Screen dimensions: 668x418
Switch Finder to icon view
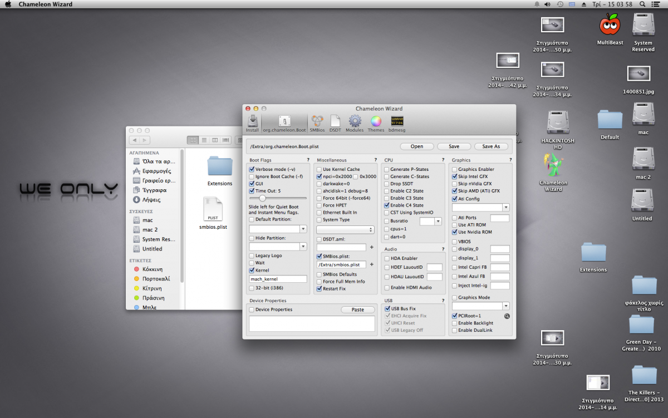tap(193, 140)
